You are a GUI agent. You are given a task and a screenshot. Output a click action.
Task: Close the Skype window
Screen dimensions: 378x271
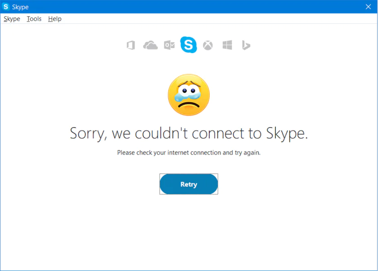[368, 6]
